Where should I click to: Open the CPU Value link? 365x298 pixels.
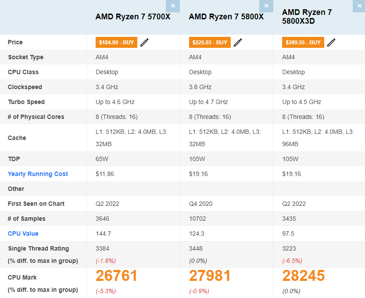pyautogui.click(x=23, y=233)
